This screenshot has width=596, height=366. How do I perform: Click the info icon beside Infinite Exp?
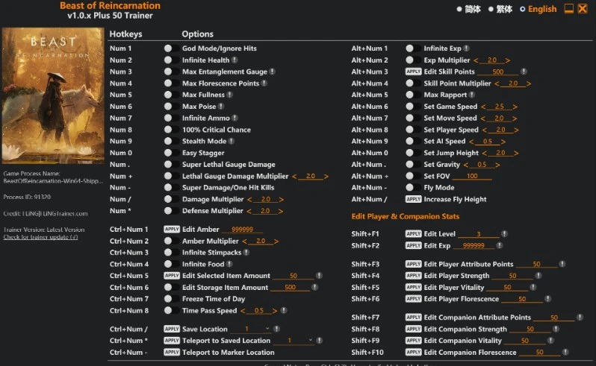[x=466, y=48]
